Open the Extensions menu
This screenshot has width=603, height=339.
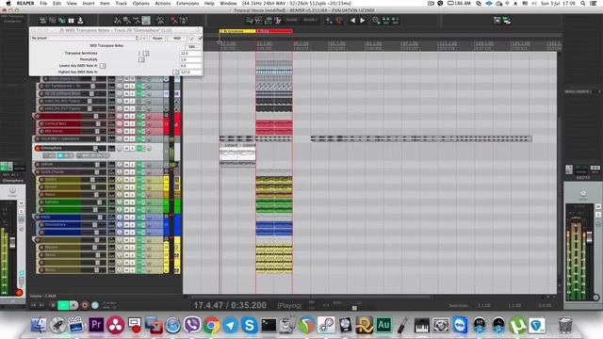click(x=187, y=3)
